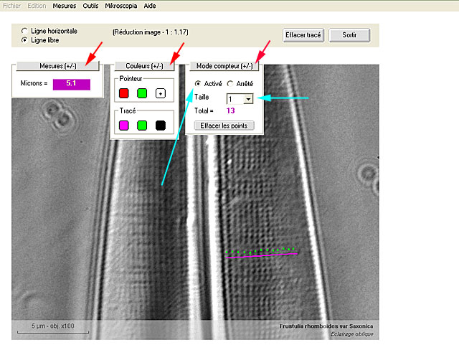Select the Ligne libre radio option
Screen dimensions: 459x345
[24, 40]
